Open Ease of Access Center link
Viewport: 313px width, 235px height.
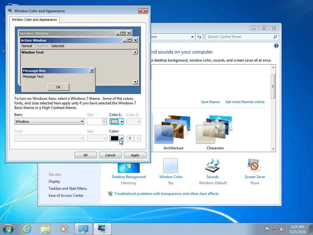66,196
